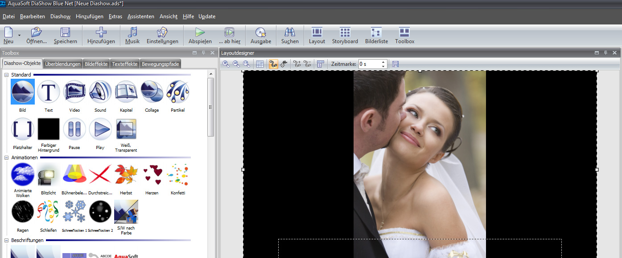Open the dropdown arrow next to Neu

click(x=19, y=35)
